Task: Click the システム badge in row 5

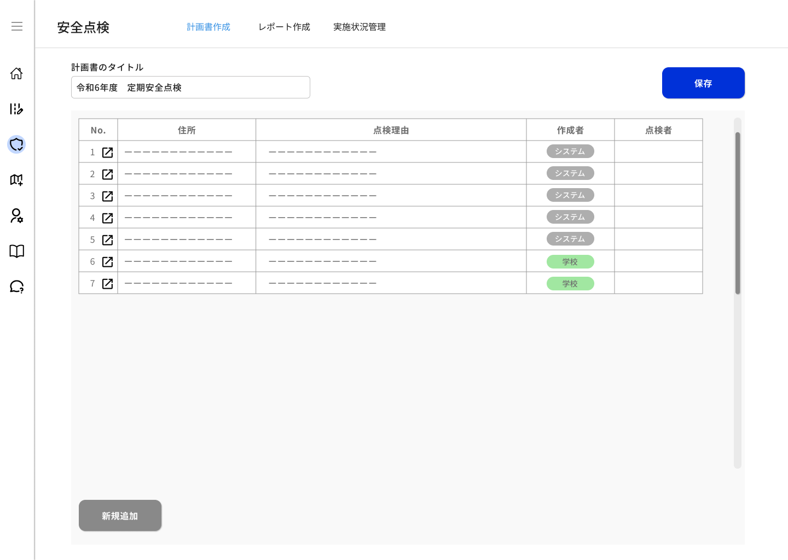Action: click(x=570, y=238)
